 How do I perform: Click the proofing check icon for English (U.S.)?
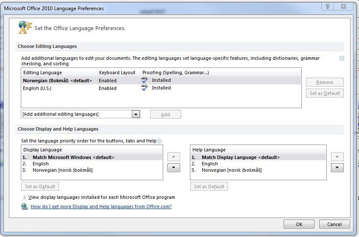(145, 88)
